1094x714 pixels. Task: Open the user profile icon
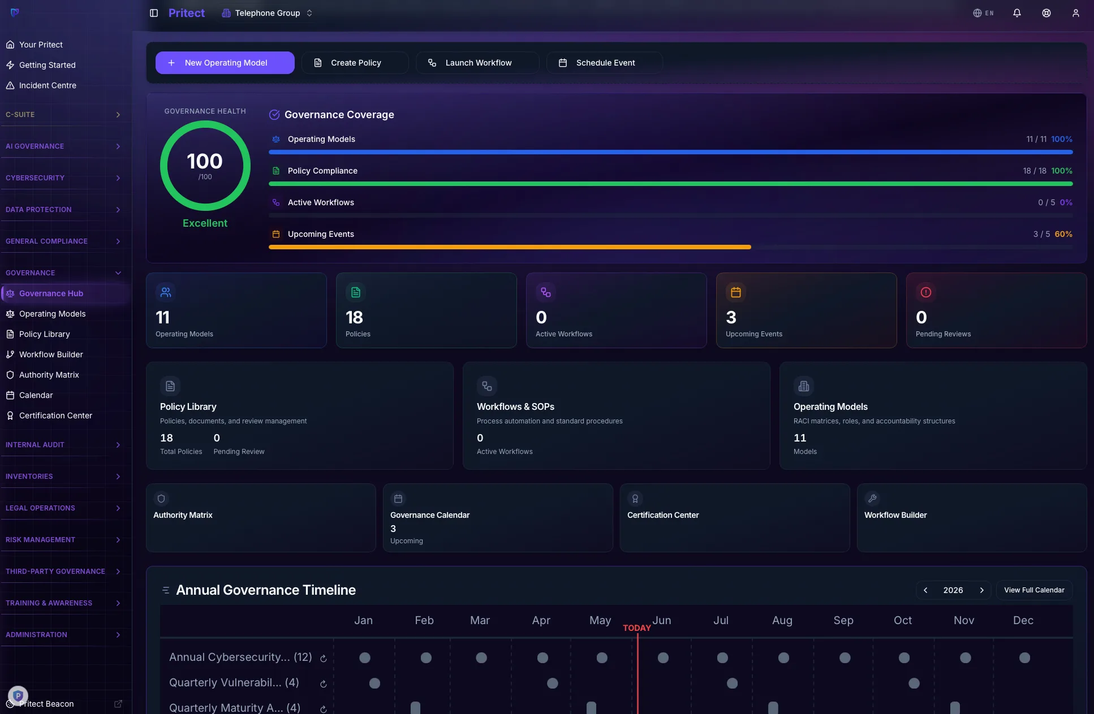1076,13
